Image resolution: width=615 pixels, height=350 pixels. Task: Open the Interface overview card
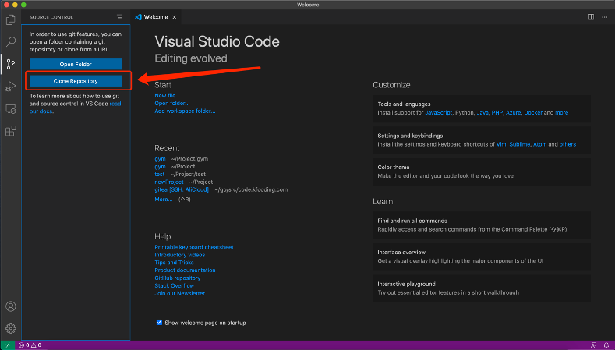pyautogui.click(x=482, y=256)
